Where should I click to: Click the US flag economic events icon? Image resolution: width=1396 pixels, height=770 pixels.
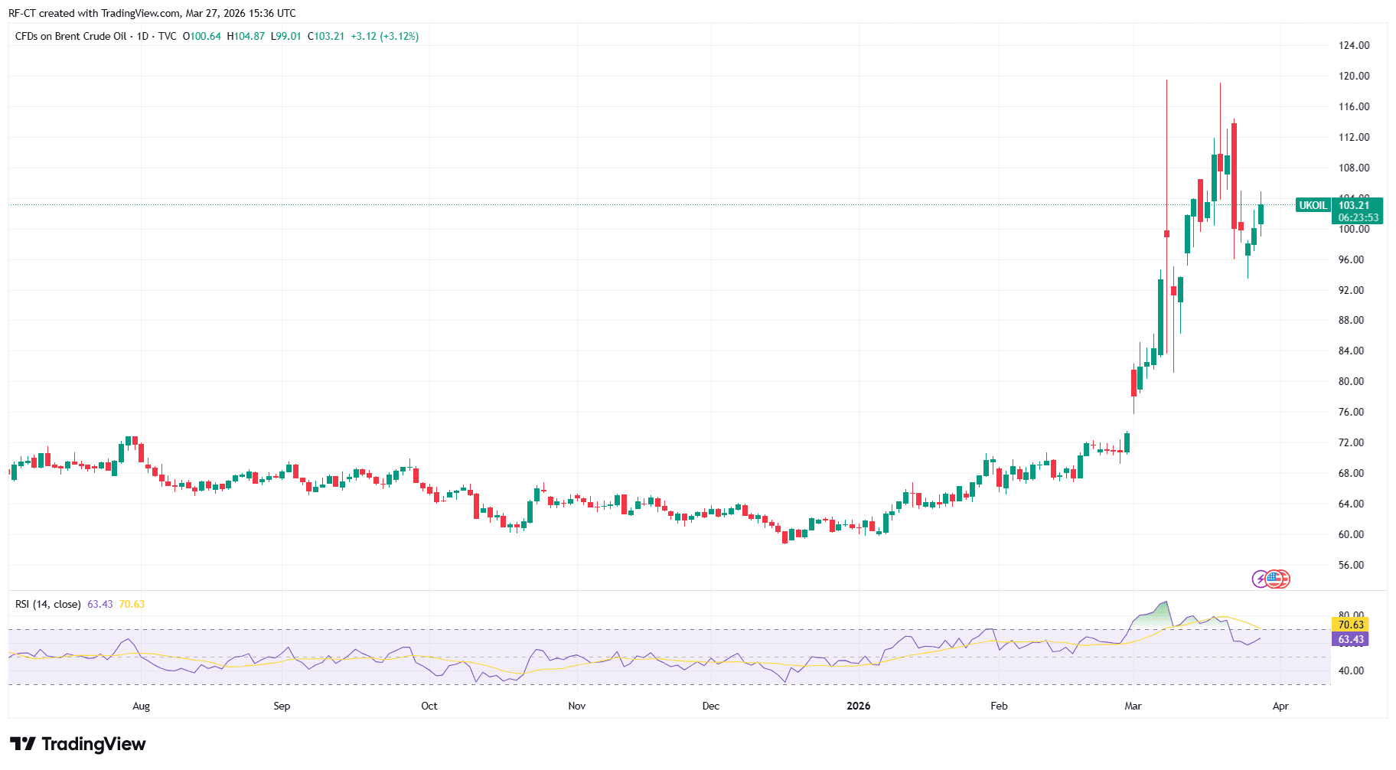pyautogui.click(x=1273, y=579)
